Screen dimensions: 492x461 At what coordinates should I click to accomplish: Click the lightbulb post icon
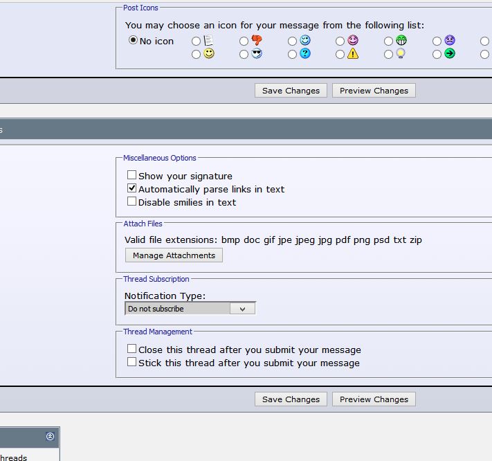pyautogui.click(x=401, y=54)
